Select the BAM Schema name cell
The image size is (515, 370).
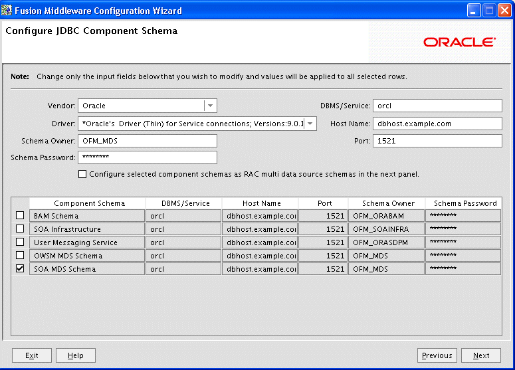[87, 216]
